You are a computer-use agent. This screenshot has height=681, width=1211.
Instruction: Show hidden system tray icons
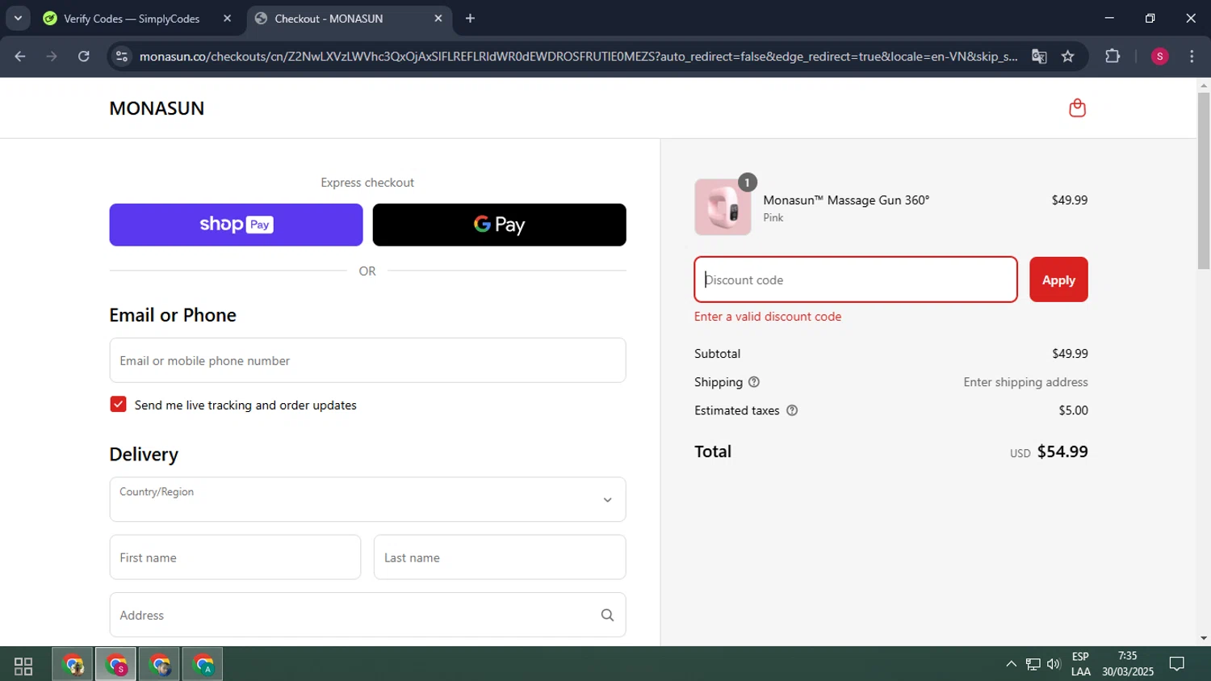[1011, 664]
